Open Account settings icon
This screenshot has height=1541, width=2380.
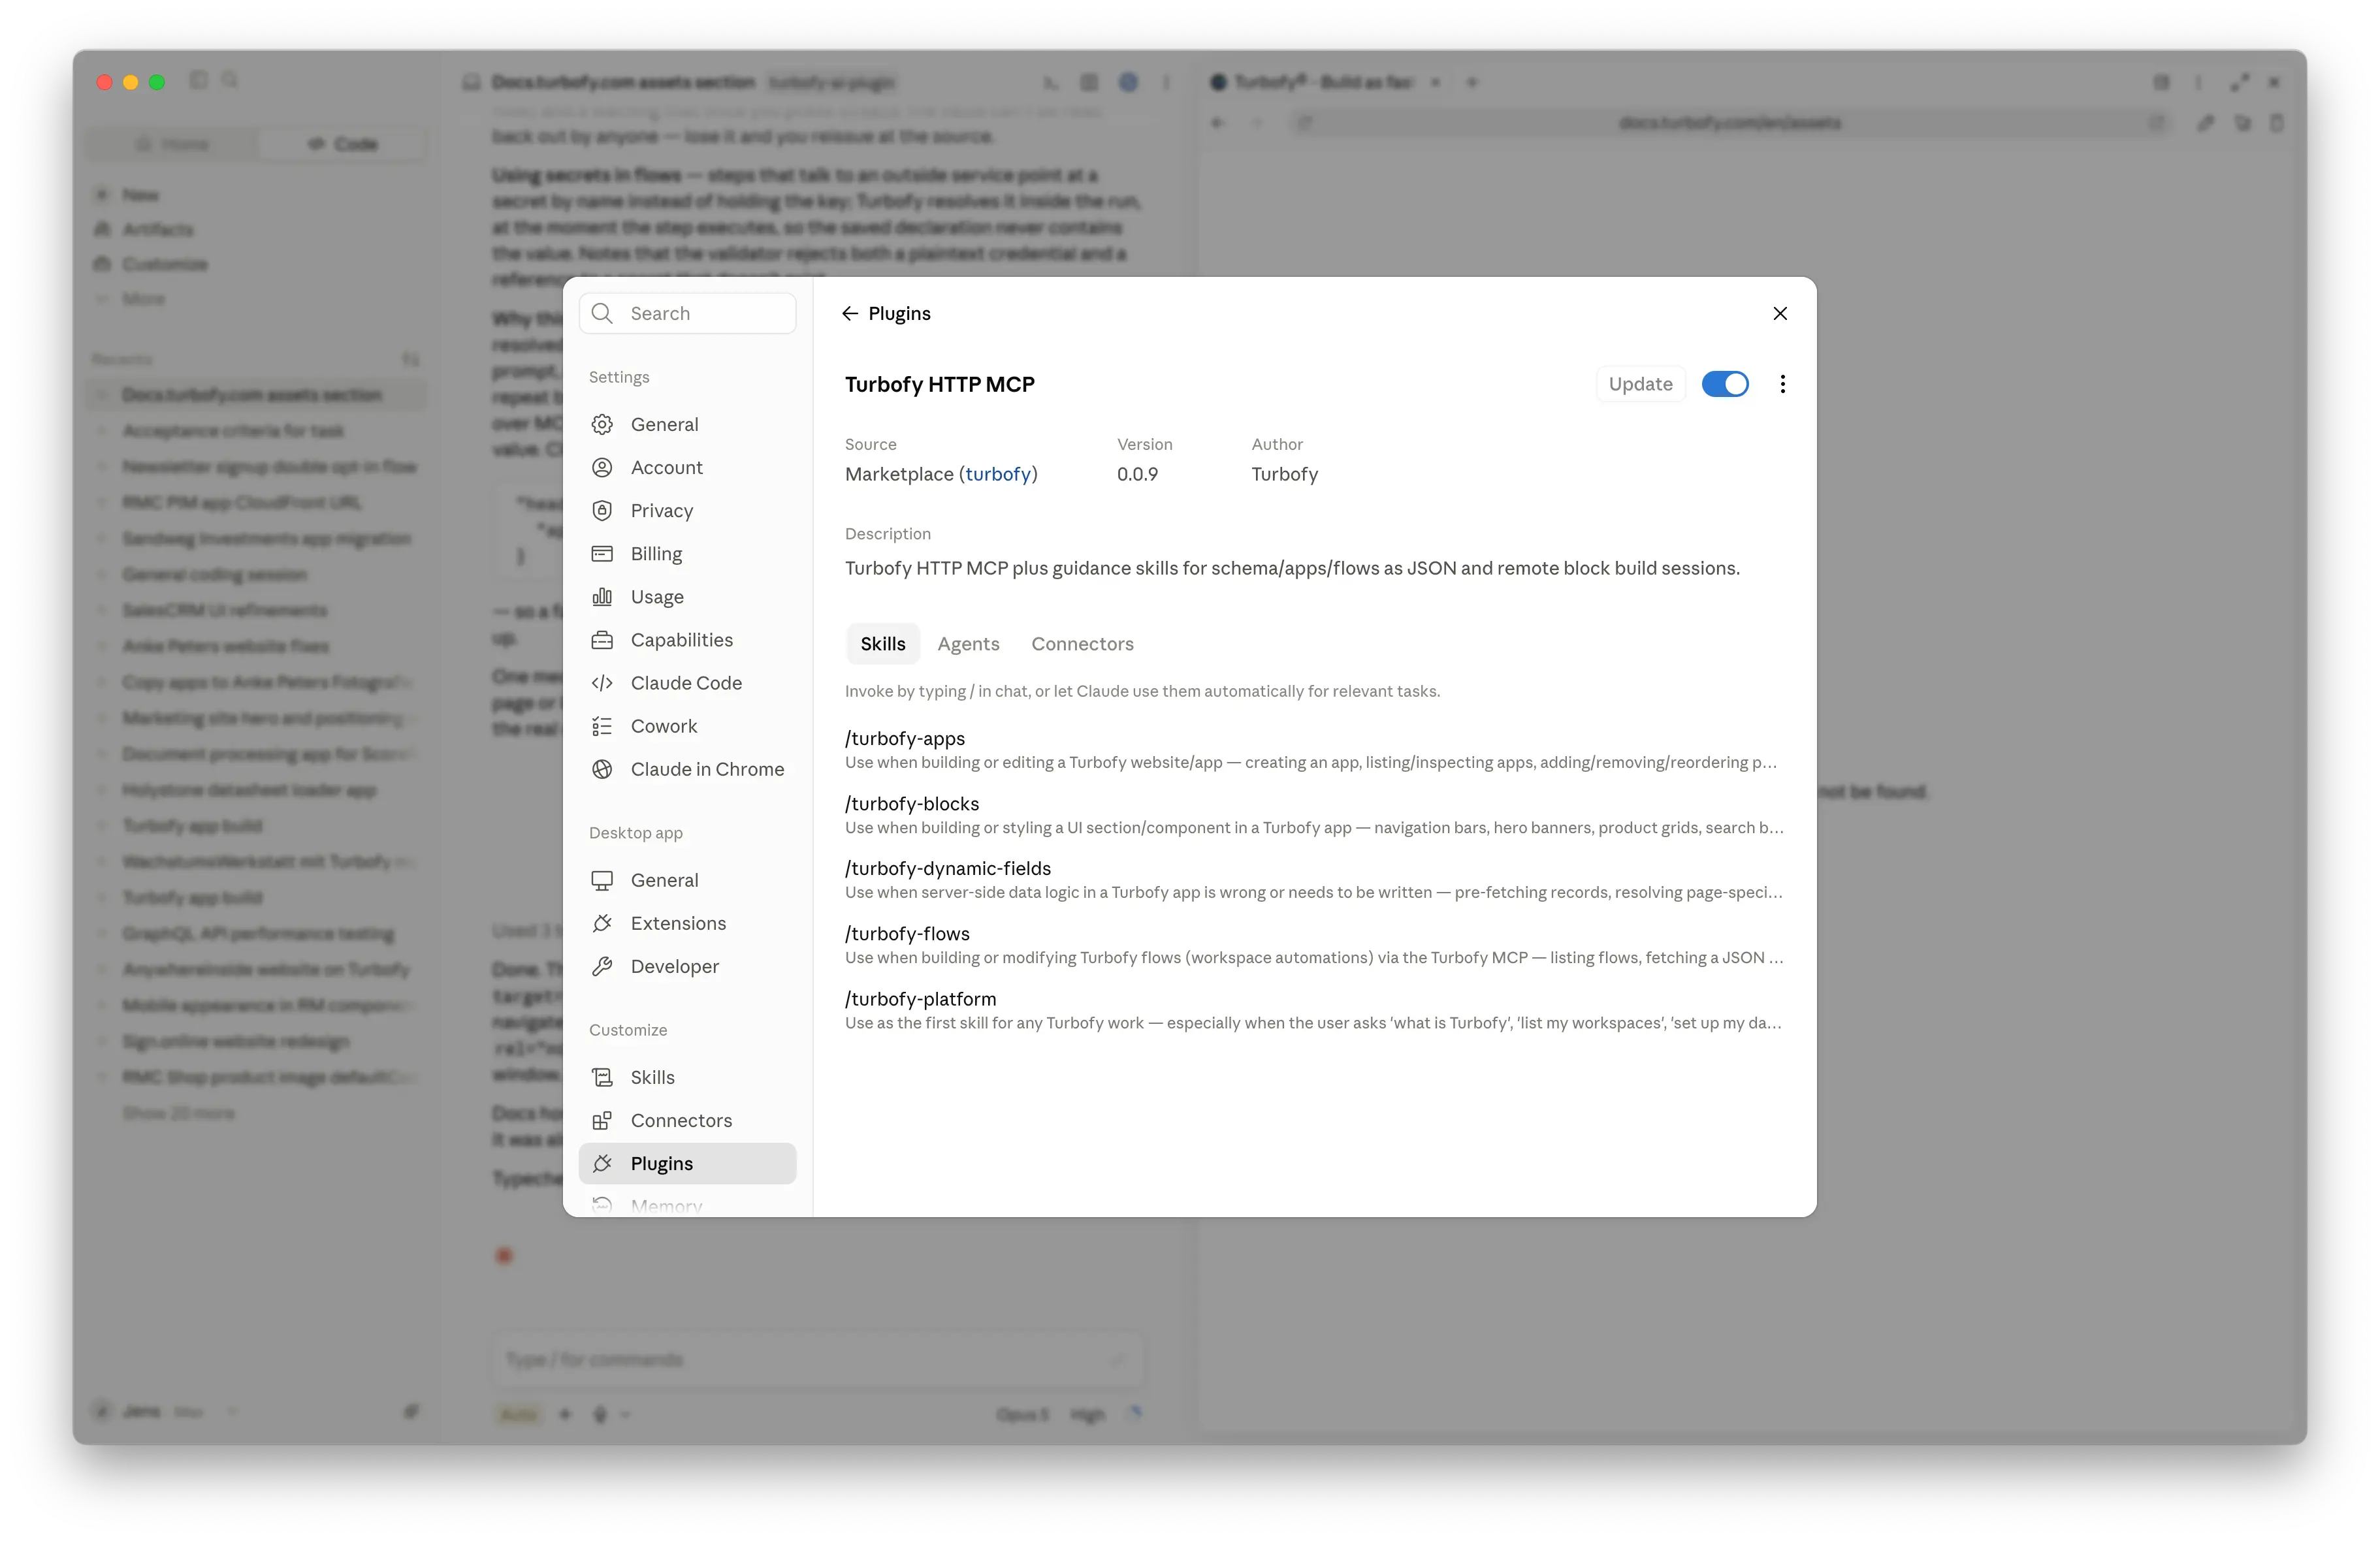coord(602,467)
